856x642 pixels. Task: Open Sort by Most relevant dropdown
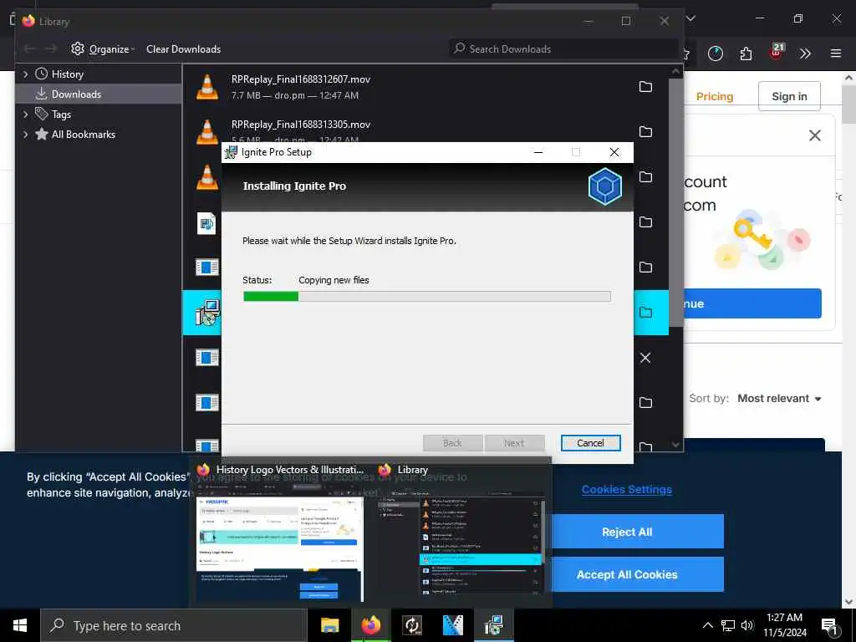point(779,399)
